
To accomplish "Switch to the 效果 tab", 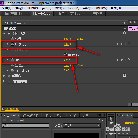I will (60, 115).
